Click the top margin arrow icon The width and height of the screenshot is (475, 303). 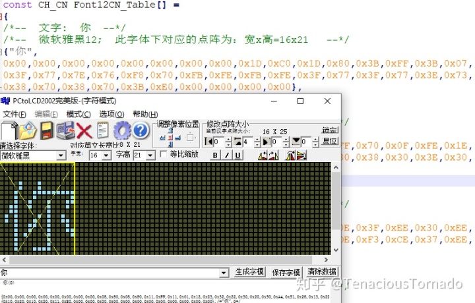(x=237, y=142)
